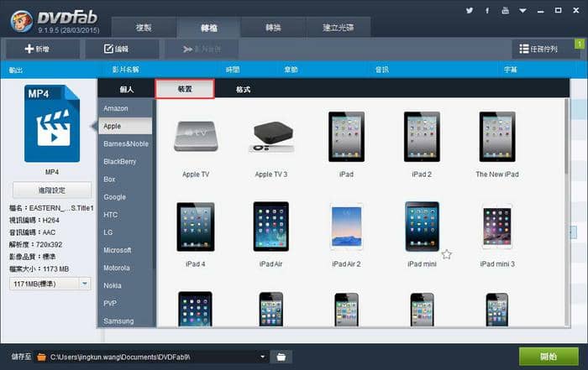Select LG in the brand list
Image resolution: width=588 pixels, height=370 pixels.
tap(125, 232)
